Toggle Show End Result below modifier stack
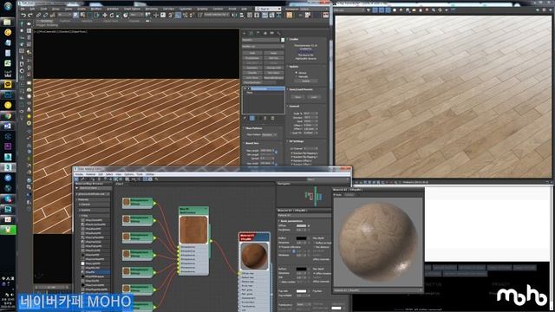This screenshot has width=555, height=312. (x=252, y=118)
